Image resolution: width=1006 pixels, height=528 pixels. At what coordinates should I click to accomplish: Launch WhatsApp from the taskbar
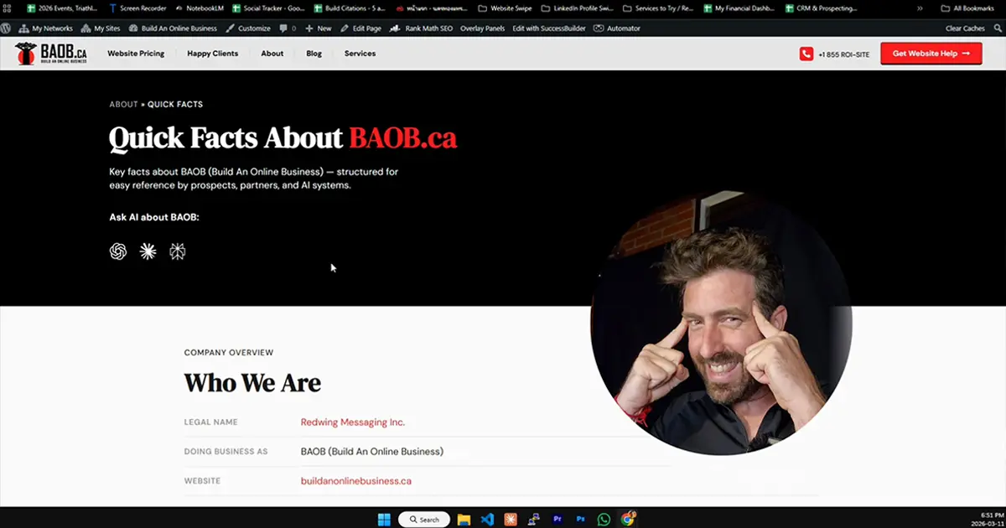pyautogui.click(x=604, y=519)
